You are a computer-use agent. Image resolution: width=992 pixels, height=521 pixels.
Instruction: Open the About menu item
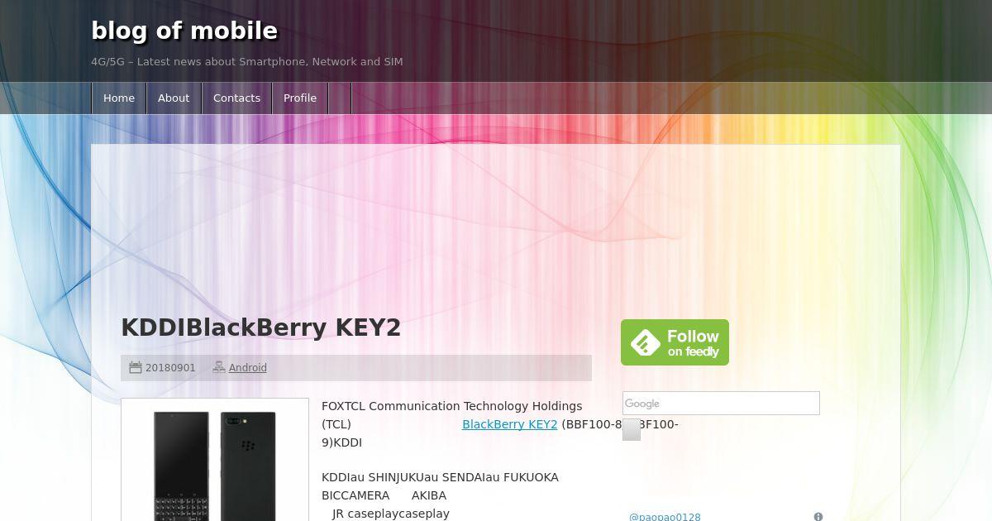tap(174, 98)
